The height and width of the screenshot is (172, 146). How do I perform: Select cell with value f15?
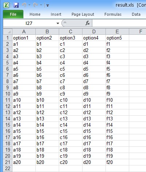coord(117,131)
